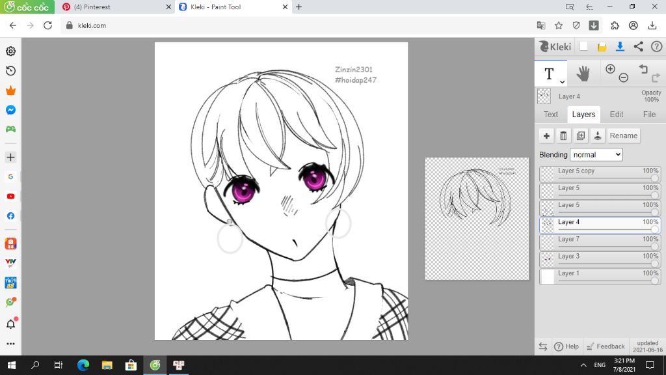Adjust Layer 1 opacity slider
Image resolution: width=666 pixels, height=375 pixels.
(x=654, y=281)
